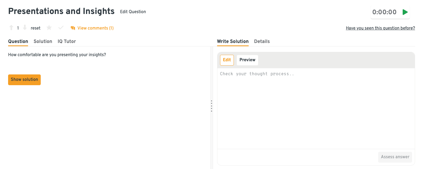Open Have you seen this question before
The width and height of the screenshot is (421, 169).
click(380, 28)
